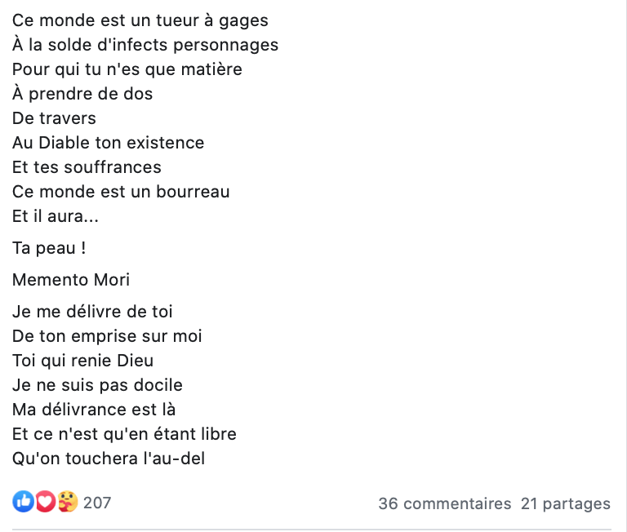The width and height of the screenshot is (627, 532).
Task: Click the line 'Ce monde est un tueur à gages'
Action: [x=140, y=20]
